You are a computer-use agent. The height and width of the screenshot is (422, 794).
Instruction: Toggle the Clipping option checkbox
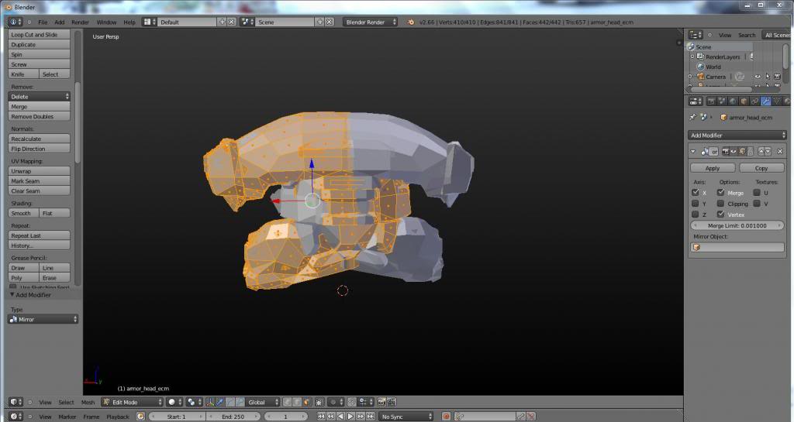click(720, 204)
